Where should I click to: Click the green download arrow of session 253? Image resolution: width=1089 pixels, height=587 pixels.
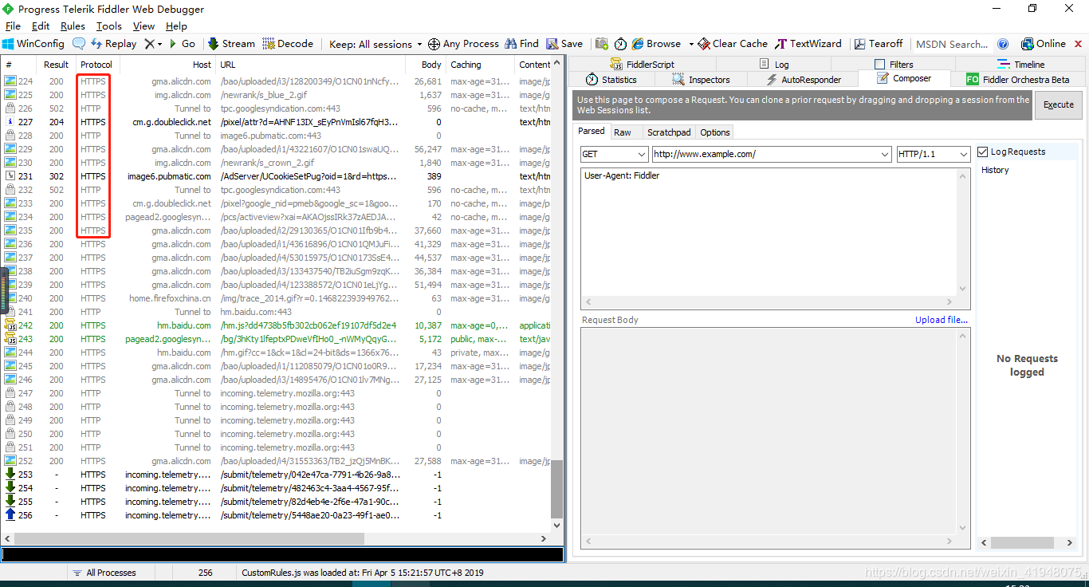tap(10, 475)
